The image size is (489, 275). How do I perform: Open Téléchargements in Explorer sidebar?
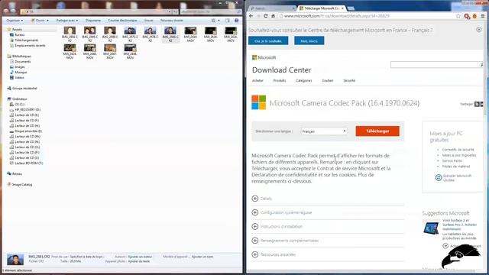[x=27, y=40]
